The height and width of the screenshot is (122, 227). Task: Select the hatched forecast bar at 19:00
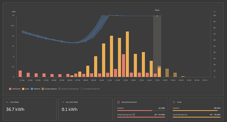click(x=175, y=75)
